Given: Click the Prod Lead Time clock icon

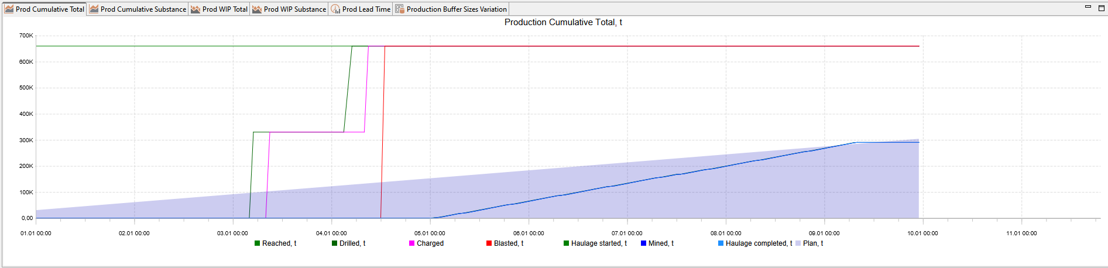Looking at the screenshot, I should coord(336,9).
